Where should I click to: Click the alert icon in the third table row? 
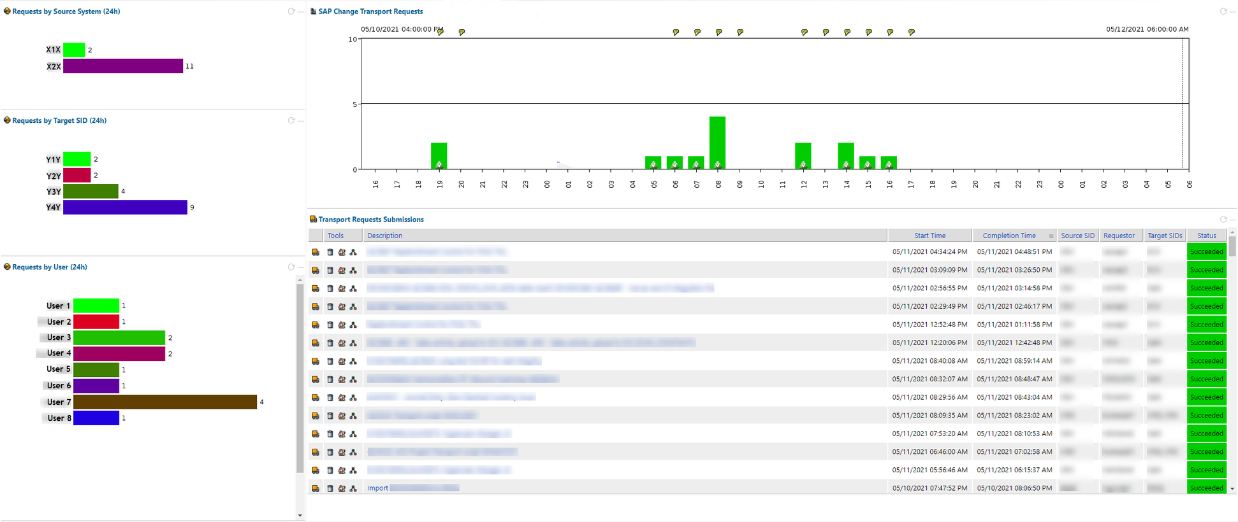[x=342, y=288]
